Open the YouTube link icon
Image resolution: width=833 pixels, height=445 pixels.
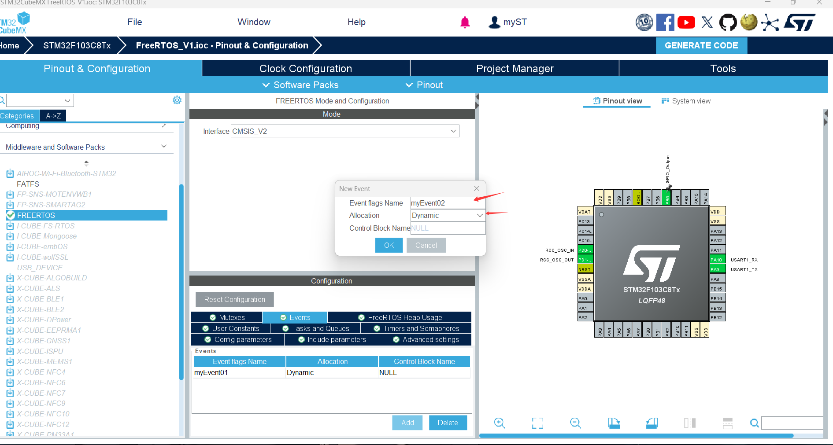coord(686,22)
